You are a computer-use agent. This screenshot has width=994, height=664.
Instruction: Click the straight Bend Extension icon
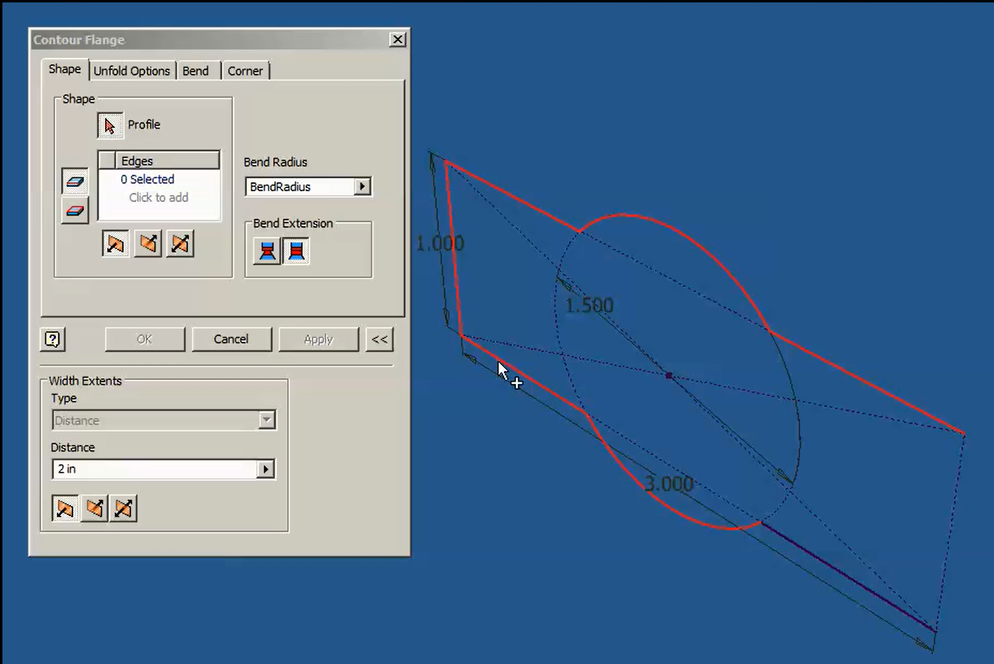[296, 251]
